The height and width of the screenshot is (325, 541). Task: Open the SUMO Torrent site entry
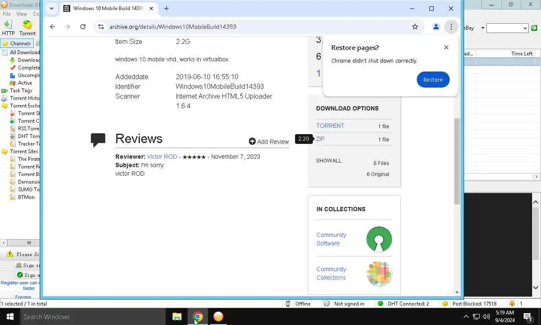[x=29, y=190]
